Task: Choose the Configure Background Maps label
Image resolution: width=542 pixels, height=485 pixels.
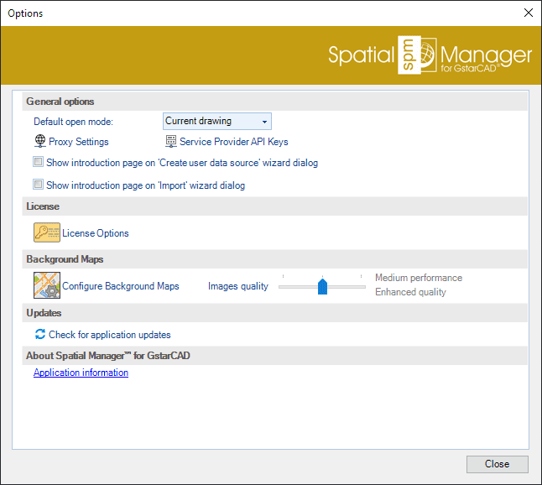Action: tap(121, 286)
